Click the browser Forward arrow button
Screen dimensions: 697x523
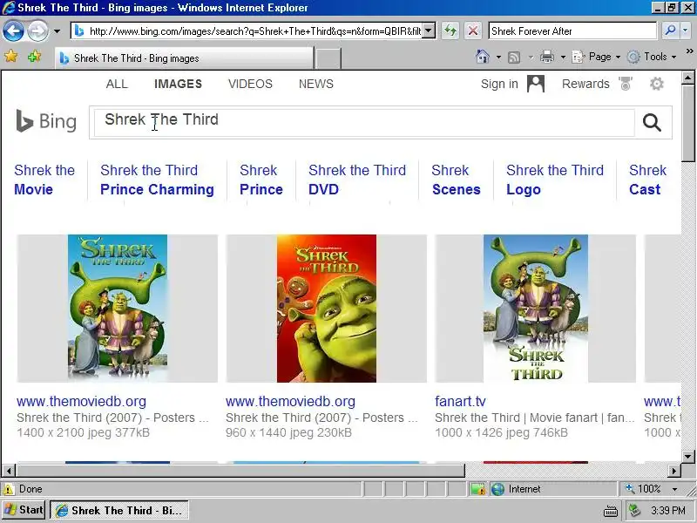(x=38, y=31)
